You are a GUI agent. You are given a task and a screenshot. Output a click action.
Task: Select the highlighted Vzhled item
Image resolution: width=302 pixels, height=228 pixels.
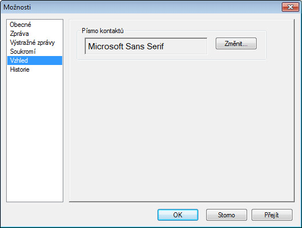pyautogui.click(x=35, y=61)
